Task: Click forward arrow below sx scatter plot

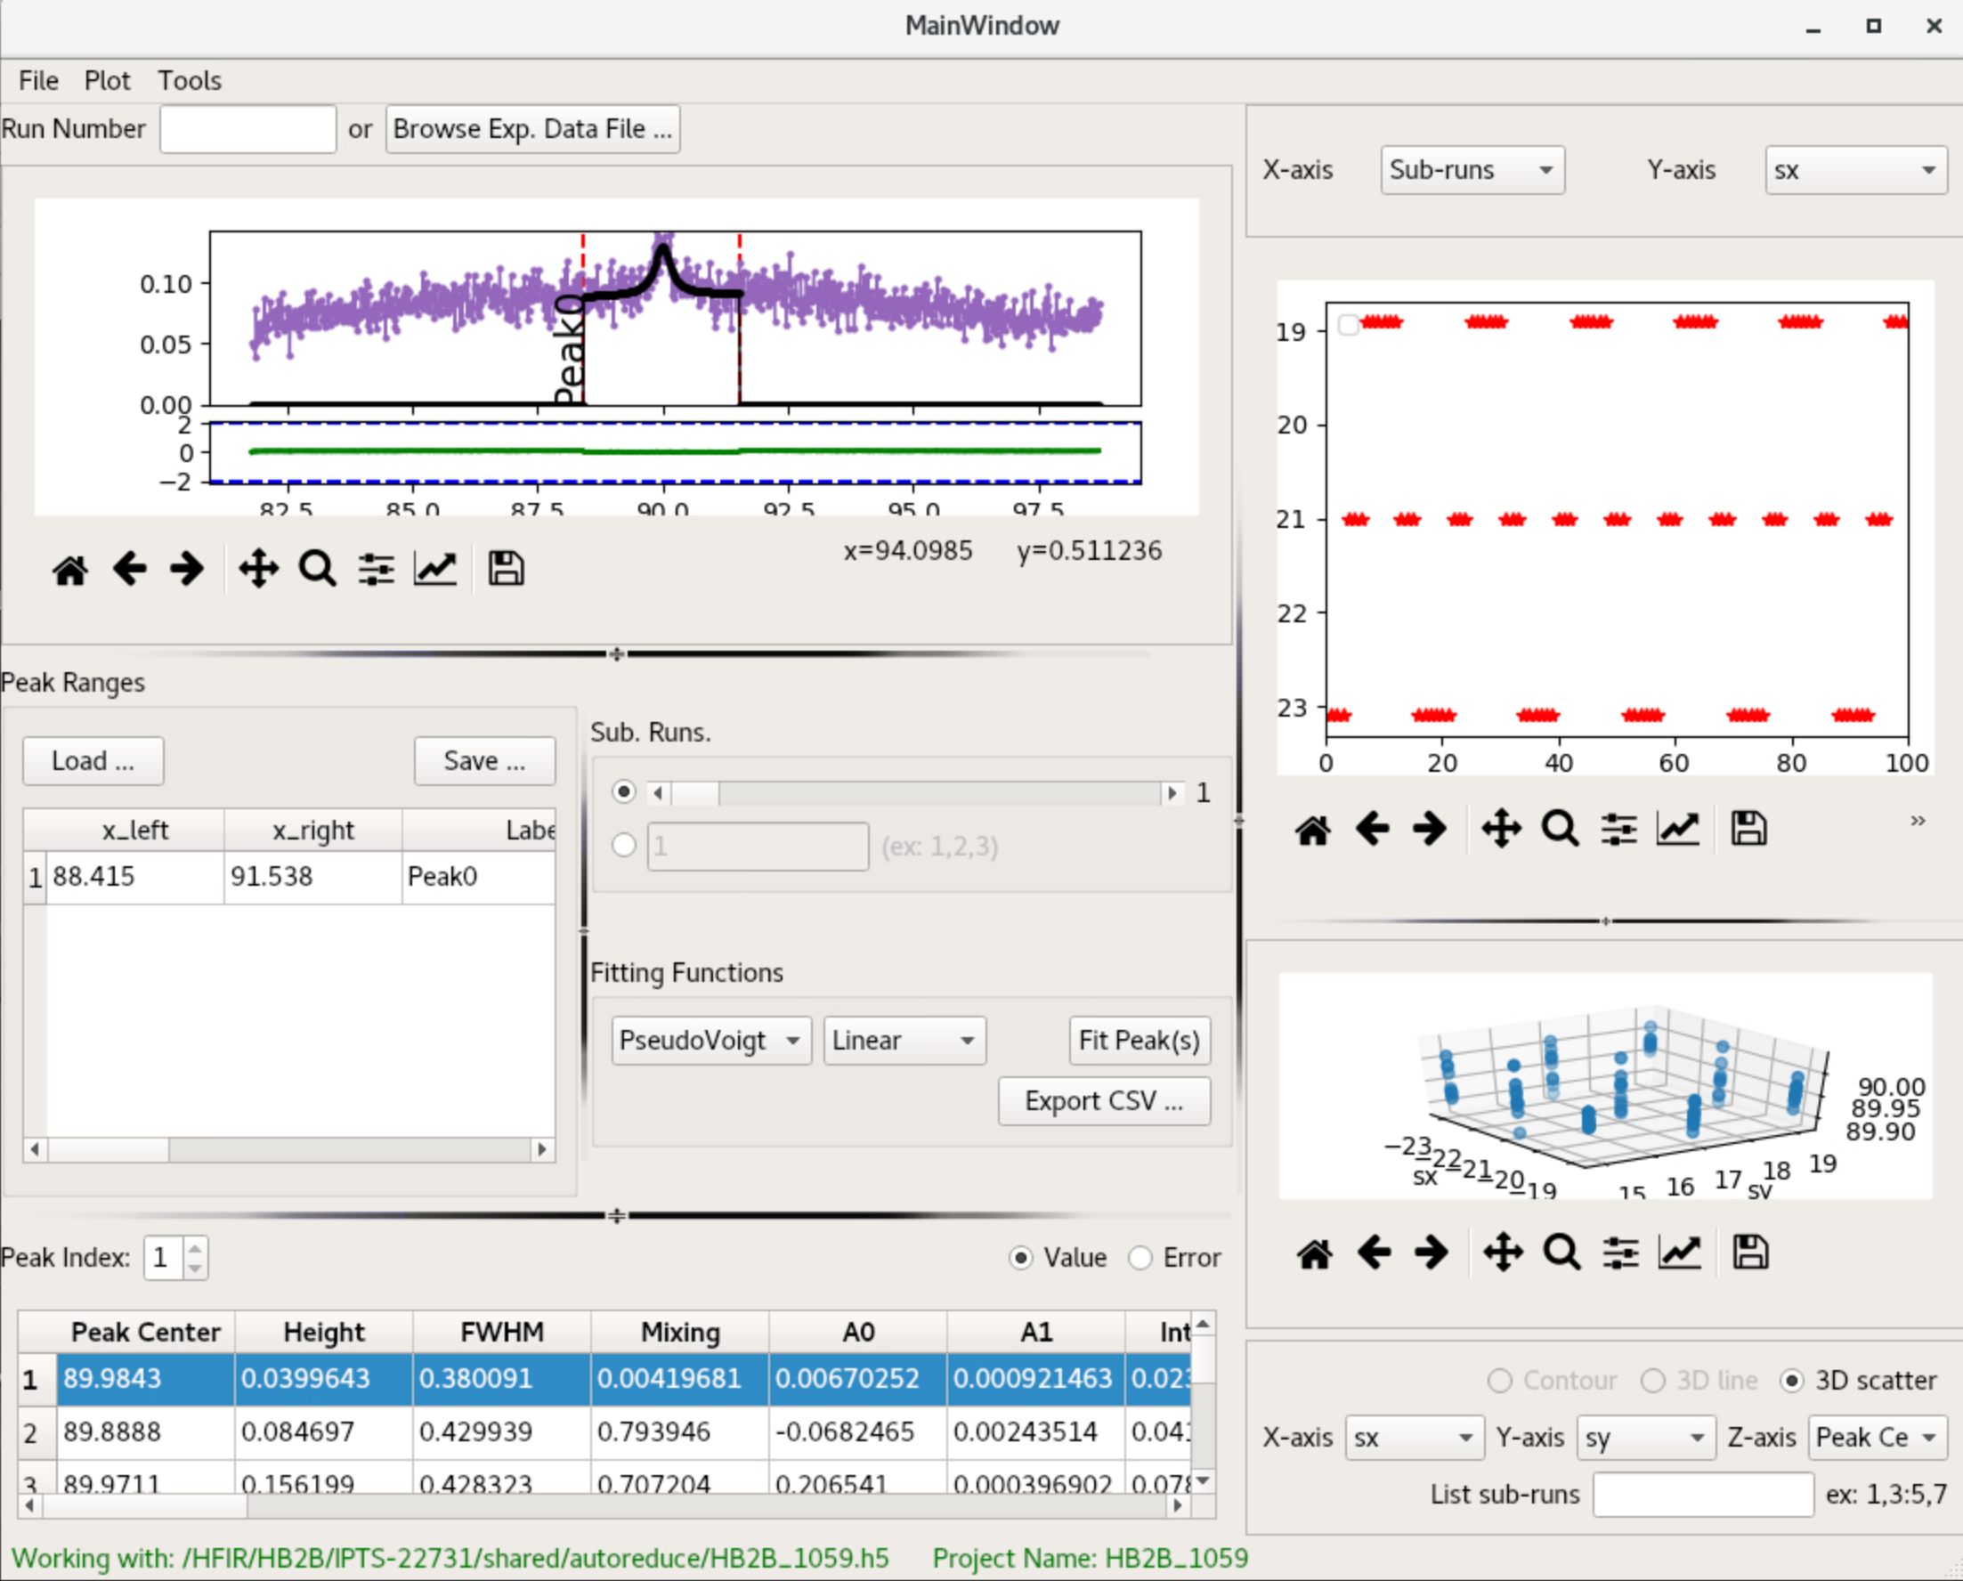Action: [x=1430, y=830]
